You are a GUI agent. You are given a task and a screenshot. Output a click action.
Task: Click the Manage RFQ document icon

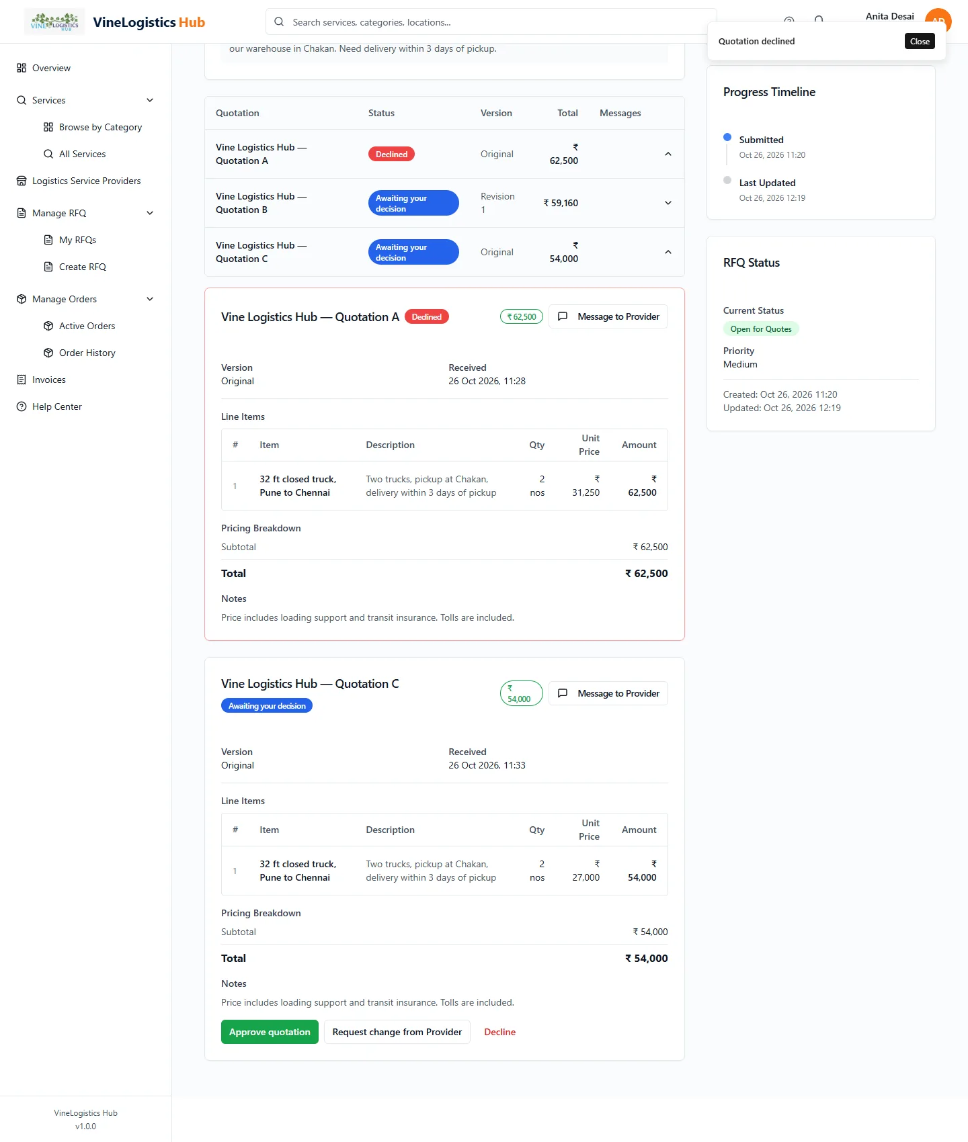click(22, 213)
